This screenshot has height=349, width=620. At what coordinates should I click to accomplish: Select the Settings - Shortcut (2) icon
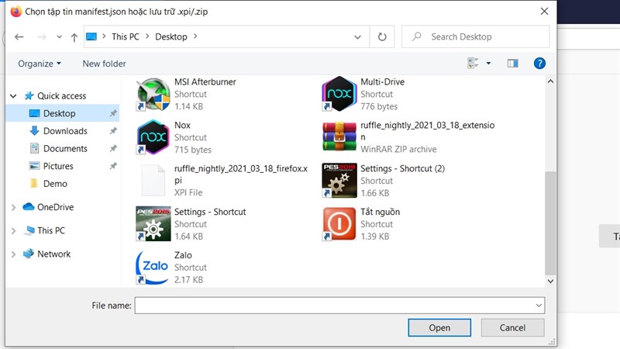(339, 181)
